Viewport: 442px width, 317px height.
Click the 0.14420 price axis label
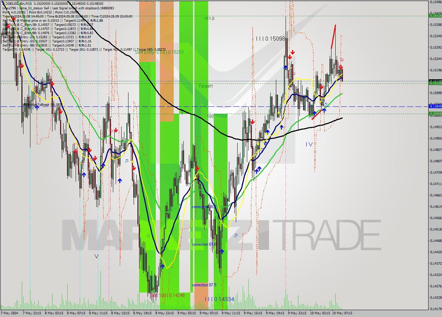436,252
